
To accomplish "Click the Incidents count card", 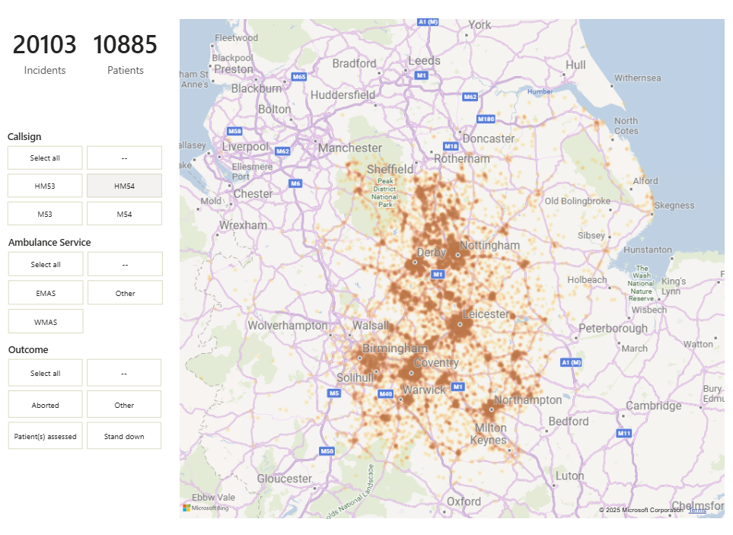I will pos(45,53).
